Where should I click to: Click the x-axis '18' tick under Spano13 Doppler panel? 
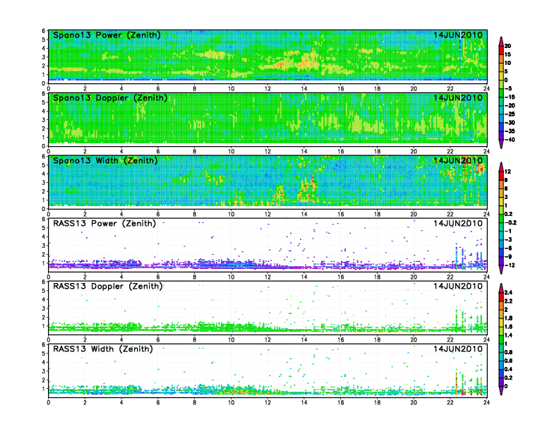[x=377, y=152]
